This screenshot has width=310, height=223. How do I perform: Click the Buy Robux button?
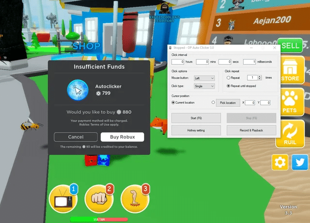pyautogui.click(x=123, y=137)
